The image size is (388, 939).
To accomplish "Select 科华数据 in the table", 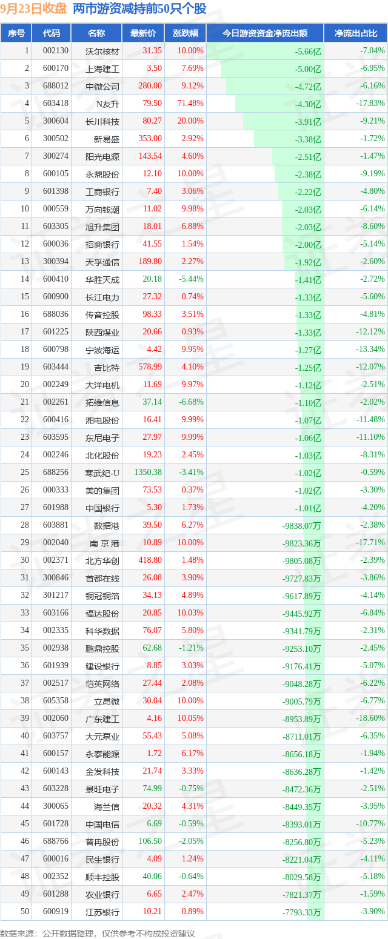I will (x=102, y=631).
